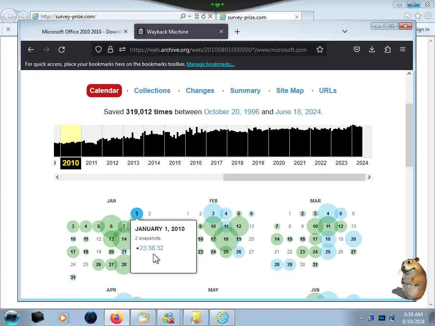The width and height of the screenshot is (435, 326).
Task: Select February 26 calendar bubble
Action: pos(239,252)
